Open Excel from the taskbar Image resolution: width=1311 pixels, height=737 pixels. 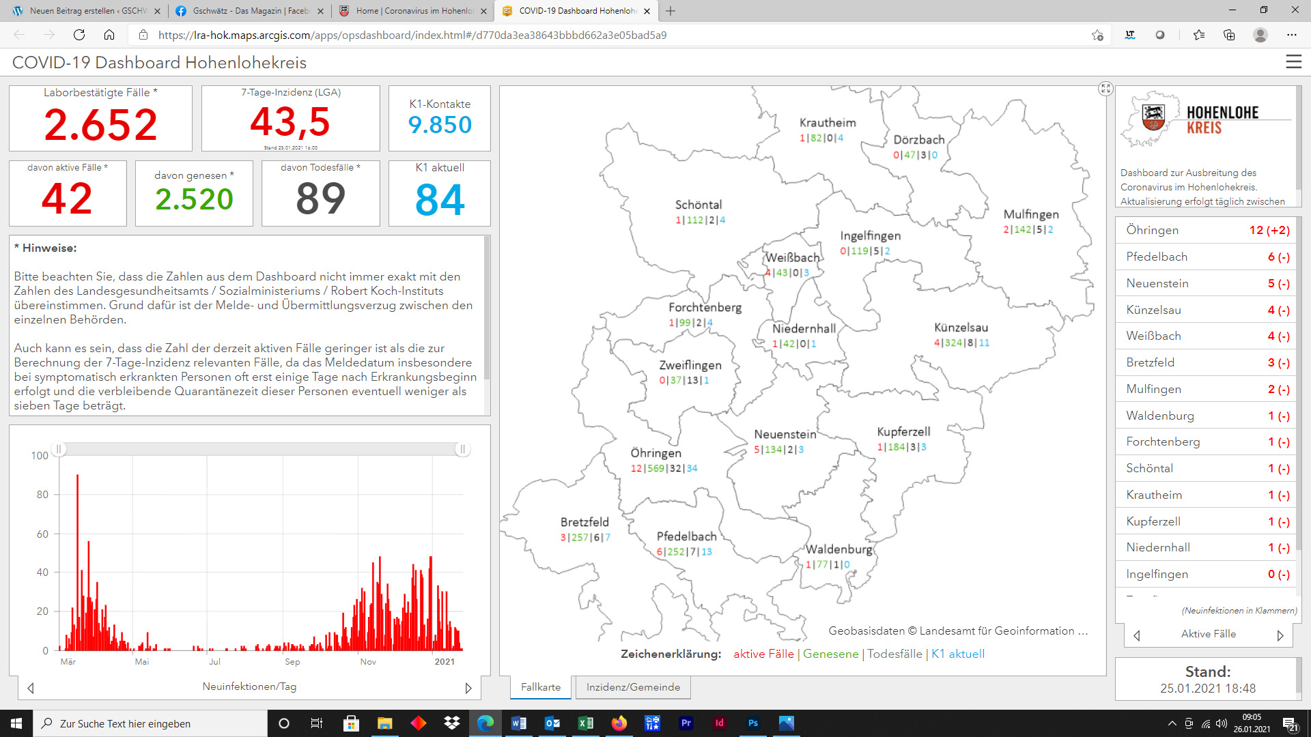(x=585, y=723)
